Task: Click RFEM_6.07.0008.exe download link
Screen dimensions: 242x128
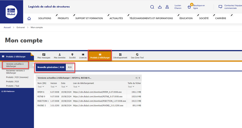Action: [97, 92]
